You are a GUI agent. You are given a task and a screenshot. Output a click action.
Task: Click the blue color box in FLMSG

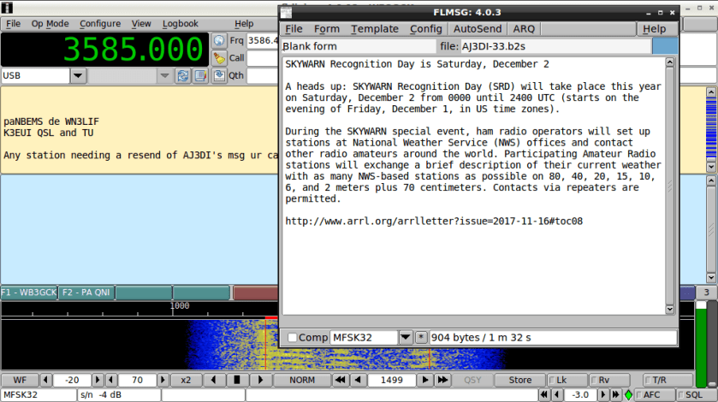[x=664, y=46]
